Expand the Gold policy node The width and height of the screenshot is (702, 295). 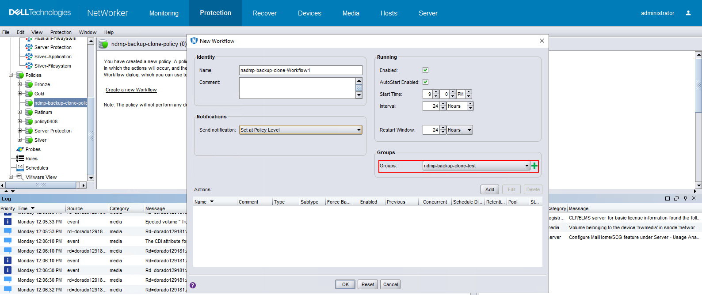pos(19,94)
